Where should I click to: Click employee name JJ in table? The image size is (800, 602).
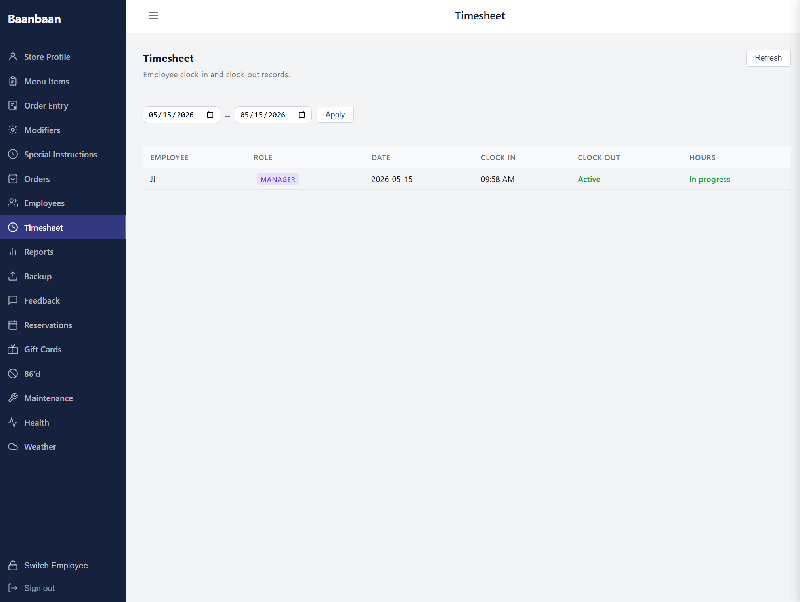pos(153,179)
